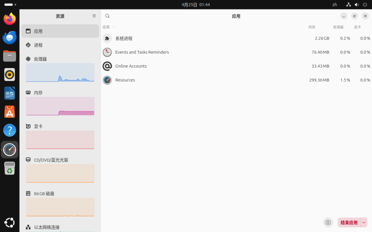Viewport: 372px width, 232px height.
Task: Sort by the 应用 column header
Action: tap(106, 27)
